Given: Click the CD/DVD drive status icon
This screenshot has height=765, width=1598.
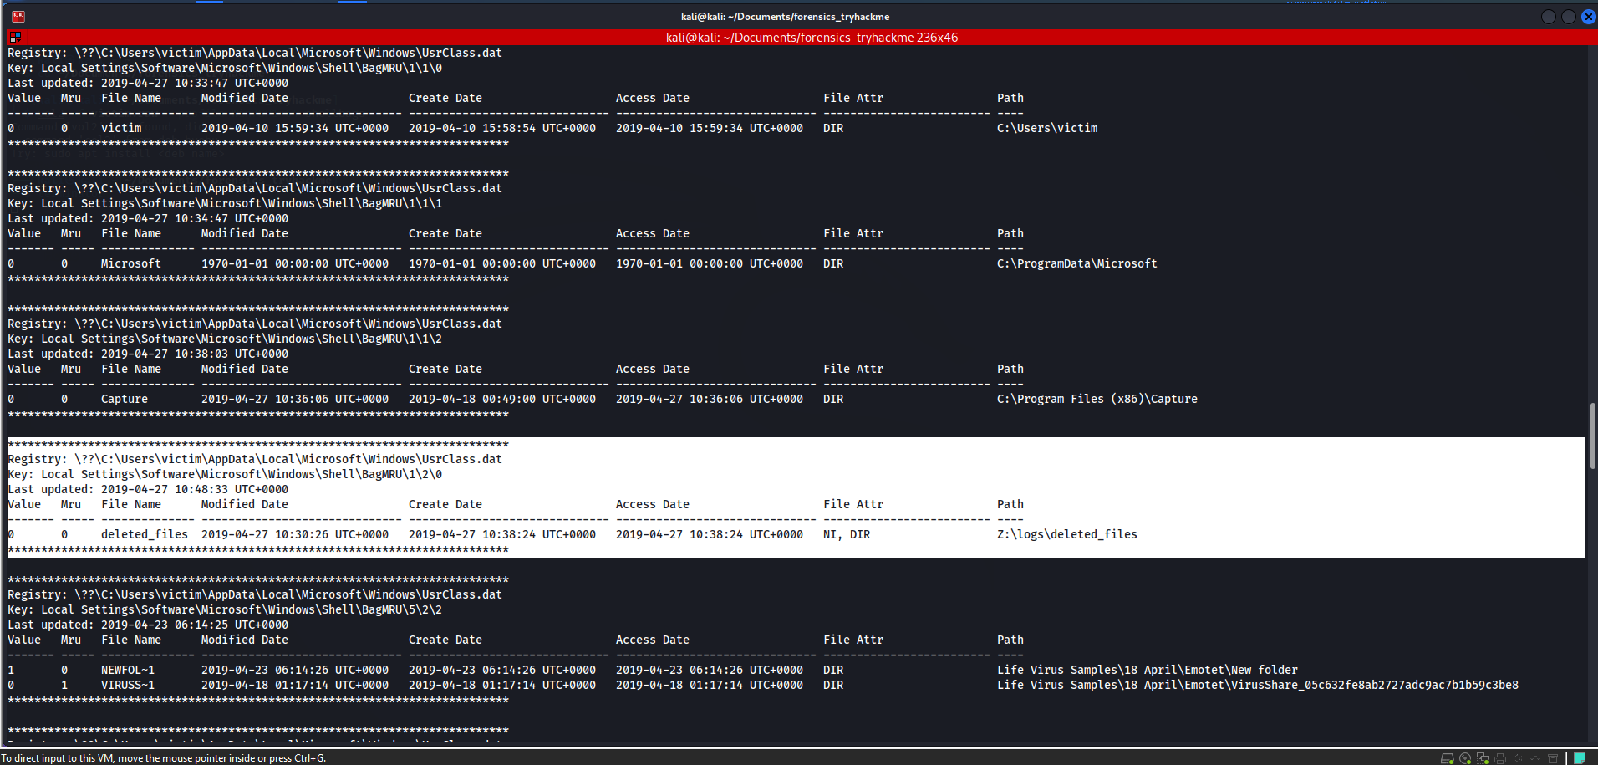Looking at the screenshot, I should (1465, 757).
